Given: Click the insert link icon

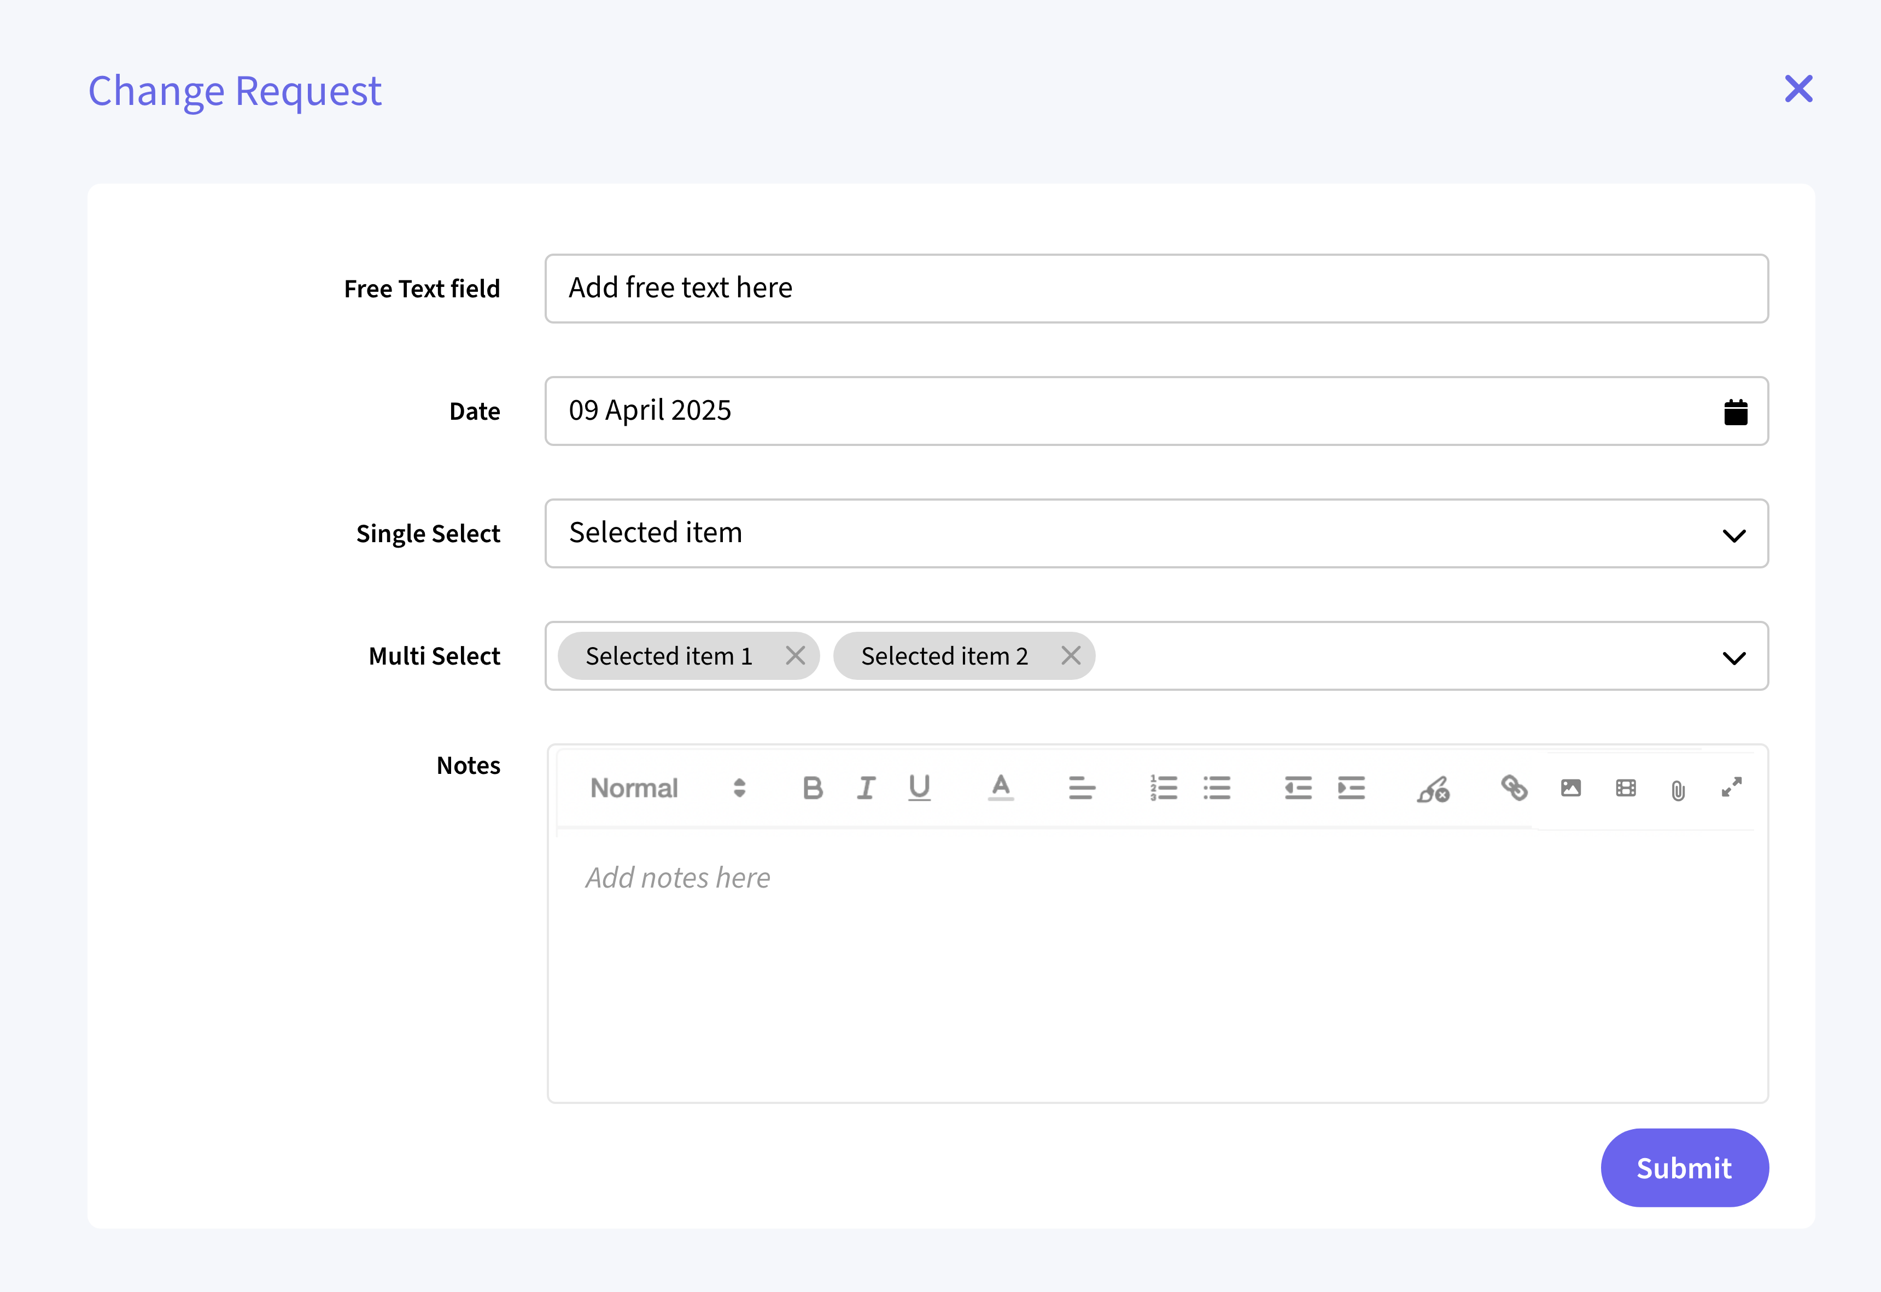Looking at the screenshot, I should click(x=1514, y=788).
